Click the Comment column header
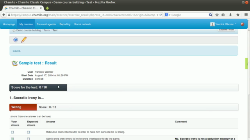The width and height of the screenshot is (250, 140). point(181,122)
